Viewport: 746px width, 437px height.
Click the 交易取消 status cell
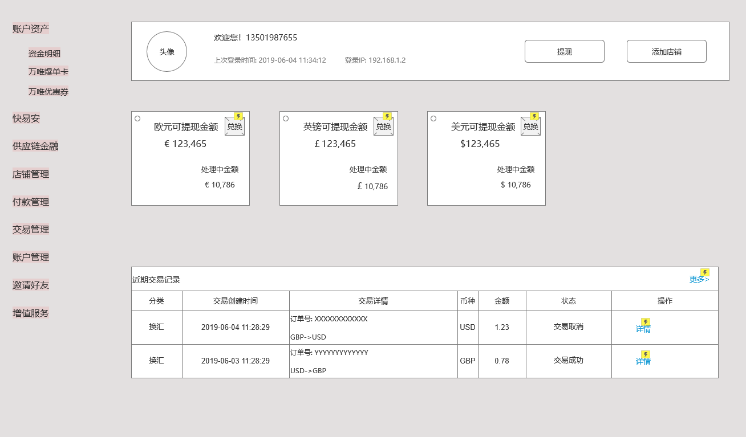coord(569,327)
